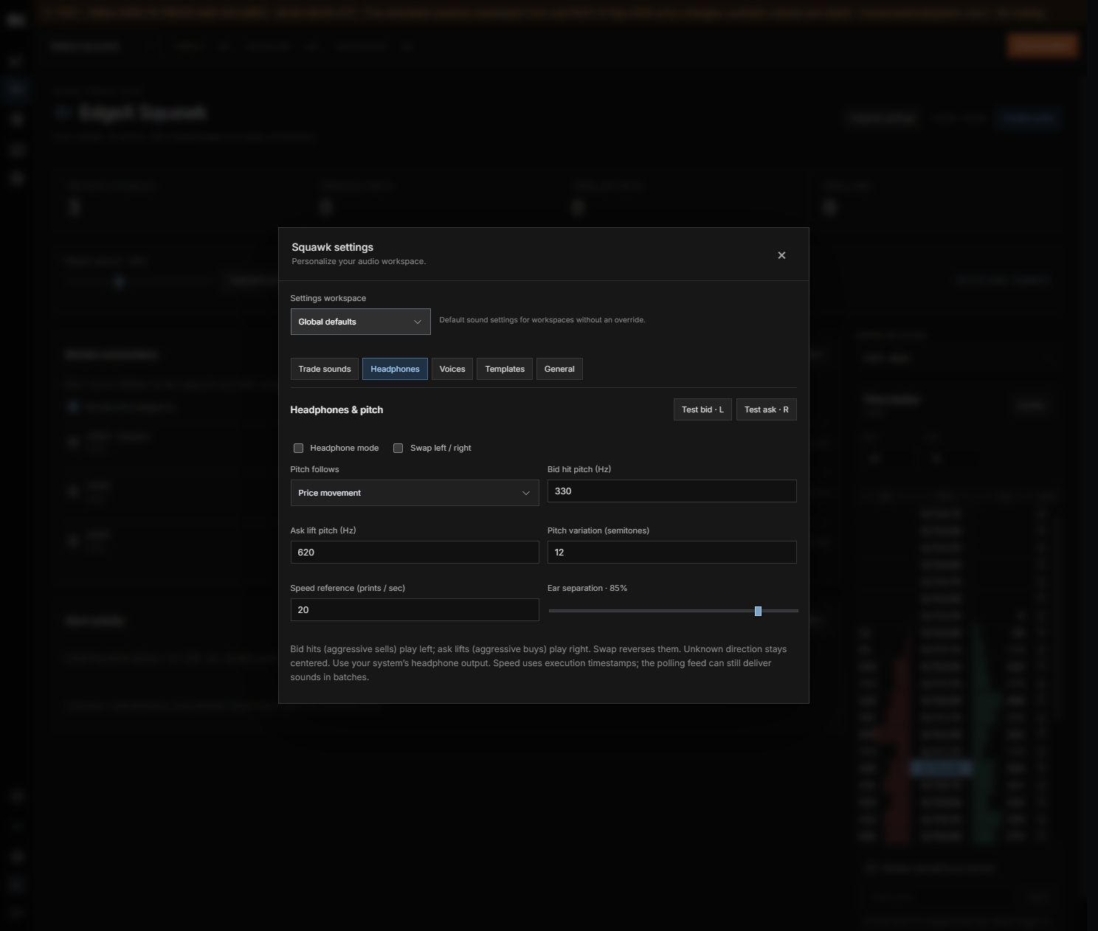Screen dimensions: 1098x931
Task: Click the 'Default sound settings for workspaces' description
Action: click(542, 319)
